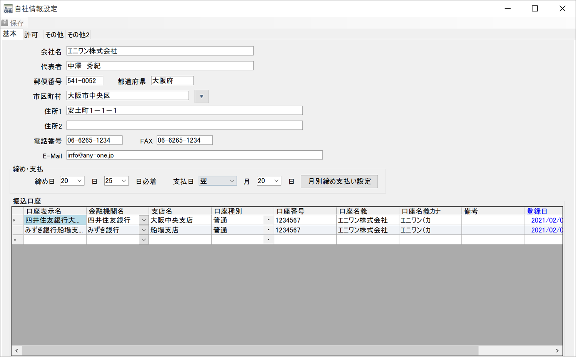Minimize the 自社情報設定 window
576x357 pixels.
tap(508, 8)
